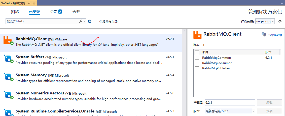Click the 安装 button
This screenshot has height=116, width=285.
[x=269, y=111]
